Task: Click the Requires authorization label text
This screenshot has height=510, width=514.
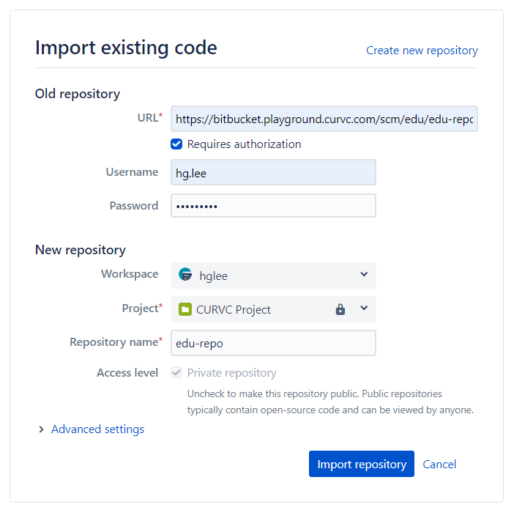Action: [x=245, y=144]
